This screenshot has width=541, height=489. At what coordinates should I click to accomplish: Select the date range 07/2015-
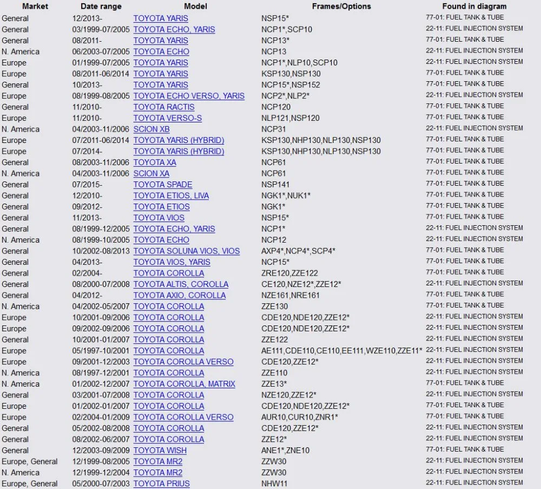(87, 185)
